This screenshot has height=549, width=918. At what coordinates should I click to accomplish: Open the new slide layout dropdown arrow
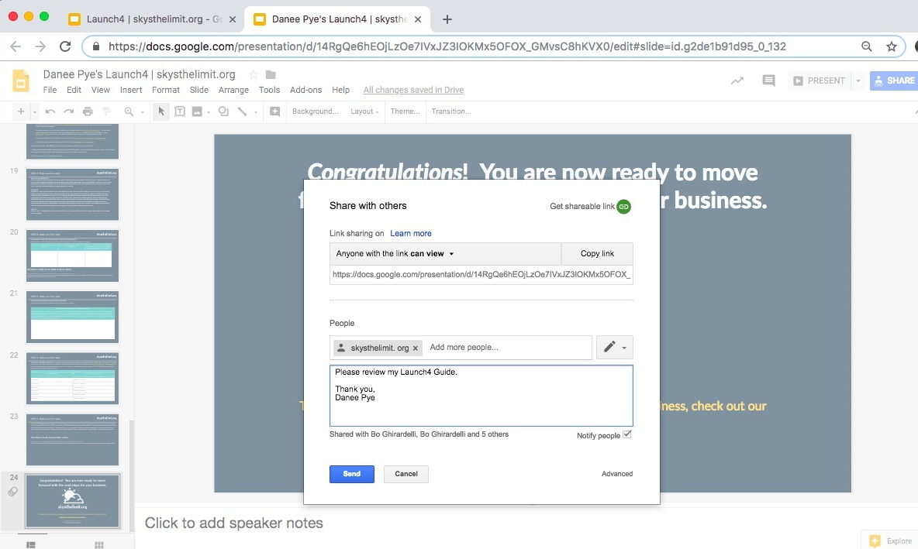(35, 112)
